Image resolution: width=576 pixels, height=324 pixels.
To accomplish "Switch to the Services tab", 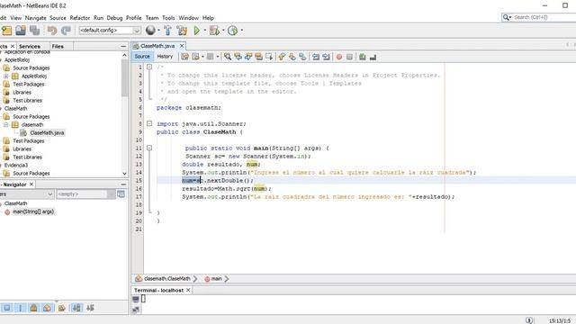I will click(x=30, y=46).
